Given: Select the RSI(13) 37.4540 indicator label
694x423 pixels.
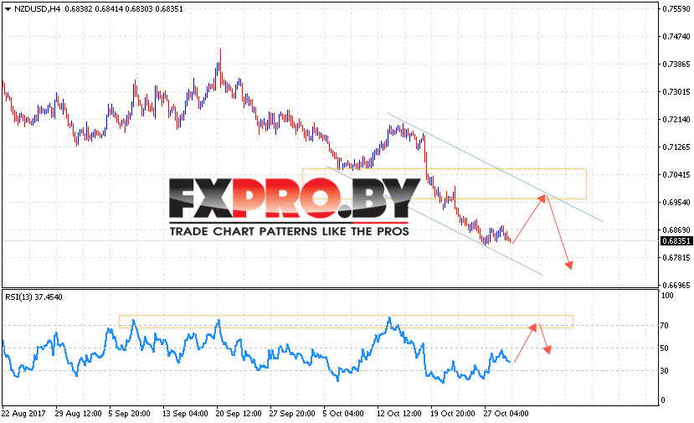Looking at the screenshot, I should (x=33, y=297).
